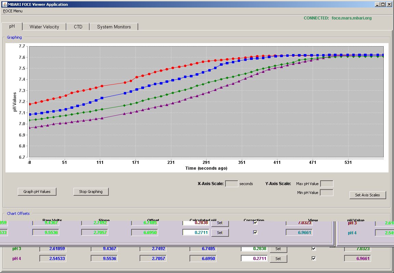Select the System Monitors tab
This screenshot has width=394, height=273.
point(114,27)
